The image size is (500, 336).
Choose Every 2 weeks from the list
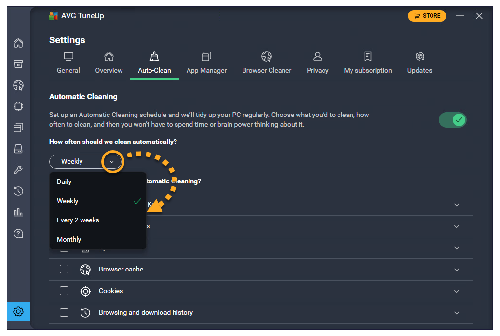[x=78, y=220]
